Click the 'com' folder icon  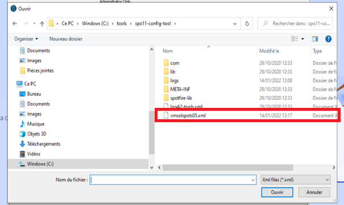(x=166, y=63)
